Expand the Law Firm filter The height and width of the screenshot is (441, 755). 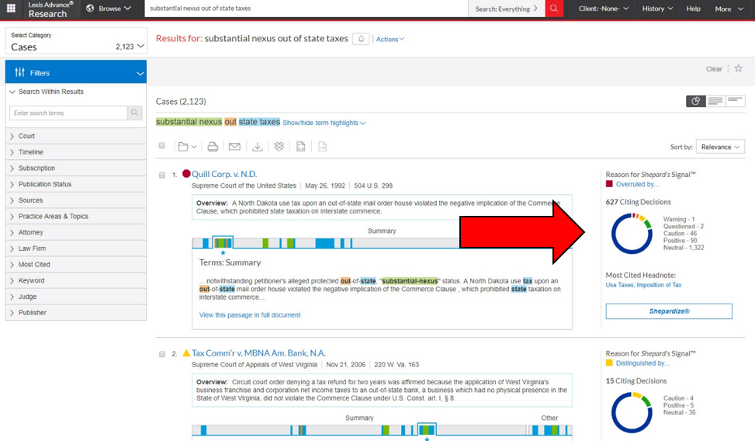coord(75,248)
